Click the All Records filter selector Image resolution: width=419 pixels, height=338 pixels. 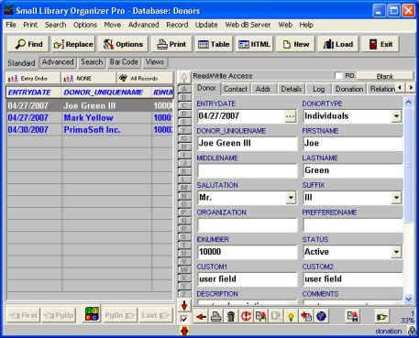(x=145, y=79)
